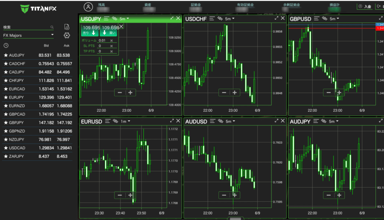This screenshot has width=384, height=220.
Task: Open AUDJPY chart menu lines icon
Action: (316, 121)
